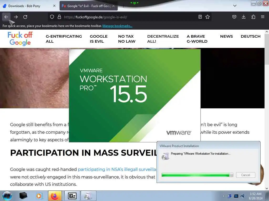
Task: Reload the current page
Action: click(25, 17)
